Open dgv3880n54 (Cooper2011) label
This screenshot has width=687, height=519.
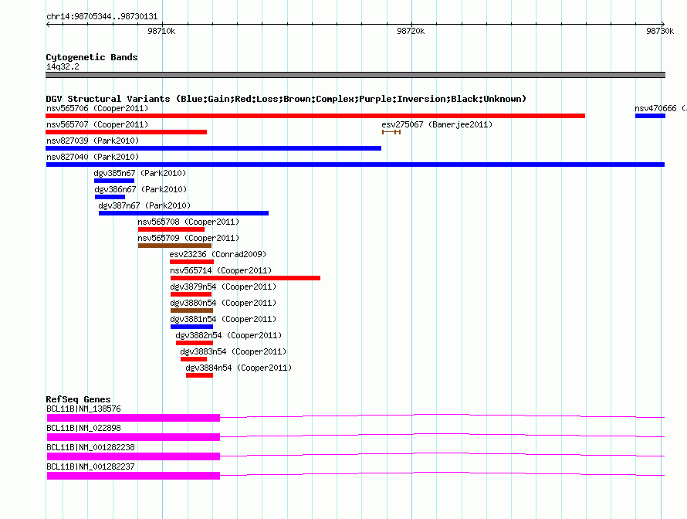point(223,303)
